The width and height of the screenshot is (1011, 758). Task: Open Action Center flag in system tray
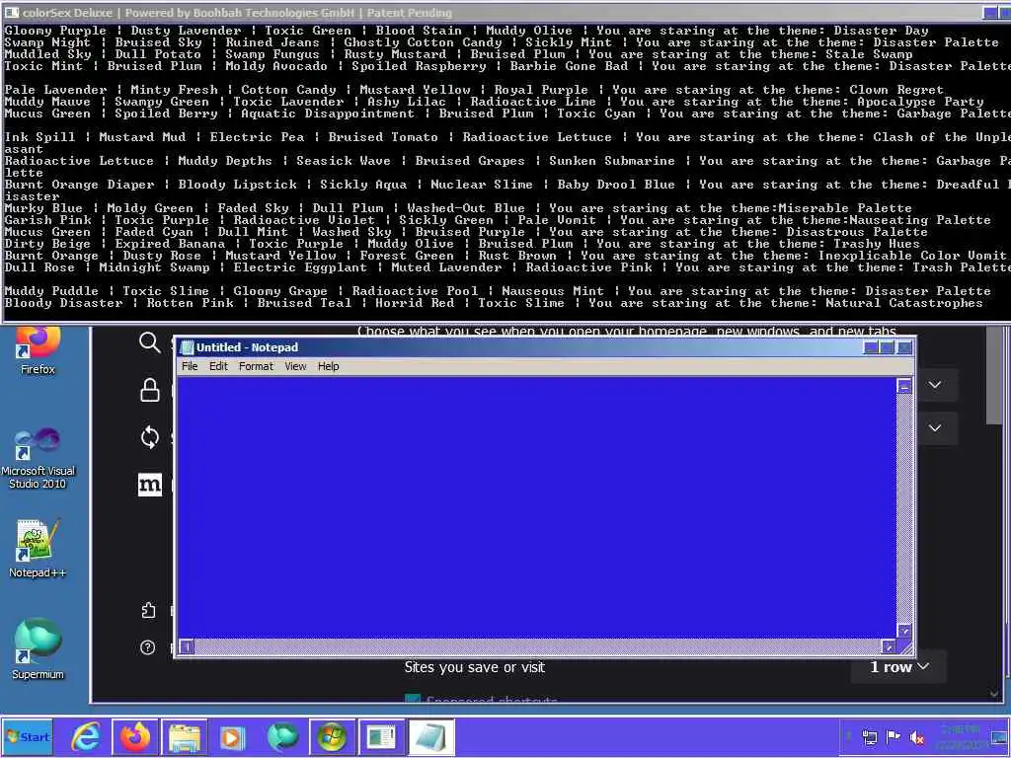[x=893, y=737]
